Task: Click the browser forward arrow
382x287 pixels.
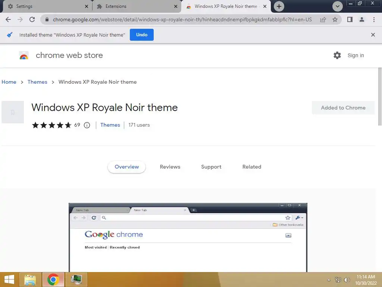Action: 20,19
